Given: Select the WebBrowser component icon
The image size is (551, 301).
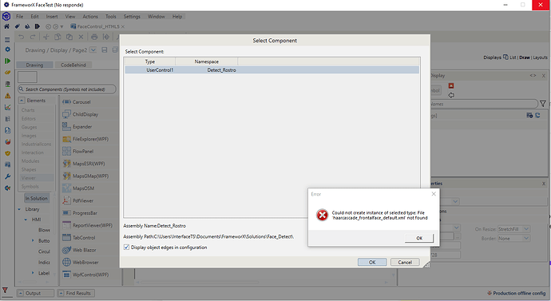Looking at the screenshot, I should point(67,262).
